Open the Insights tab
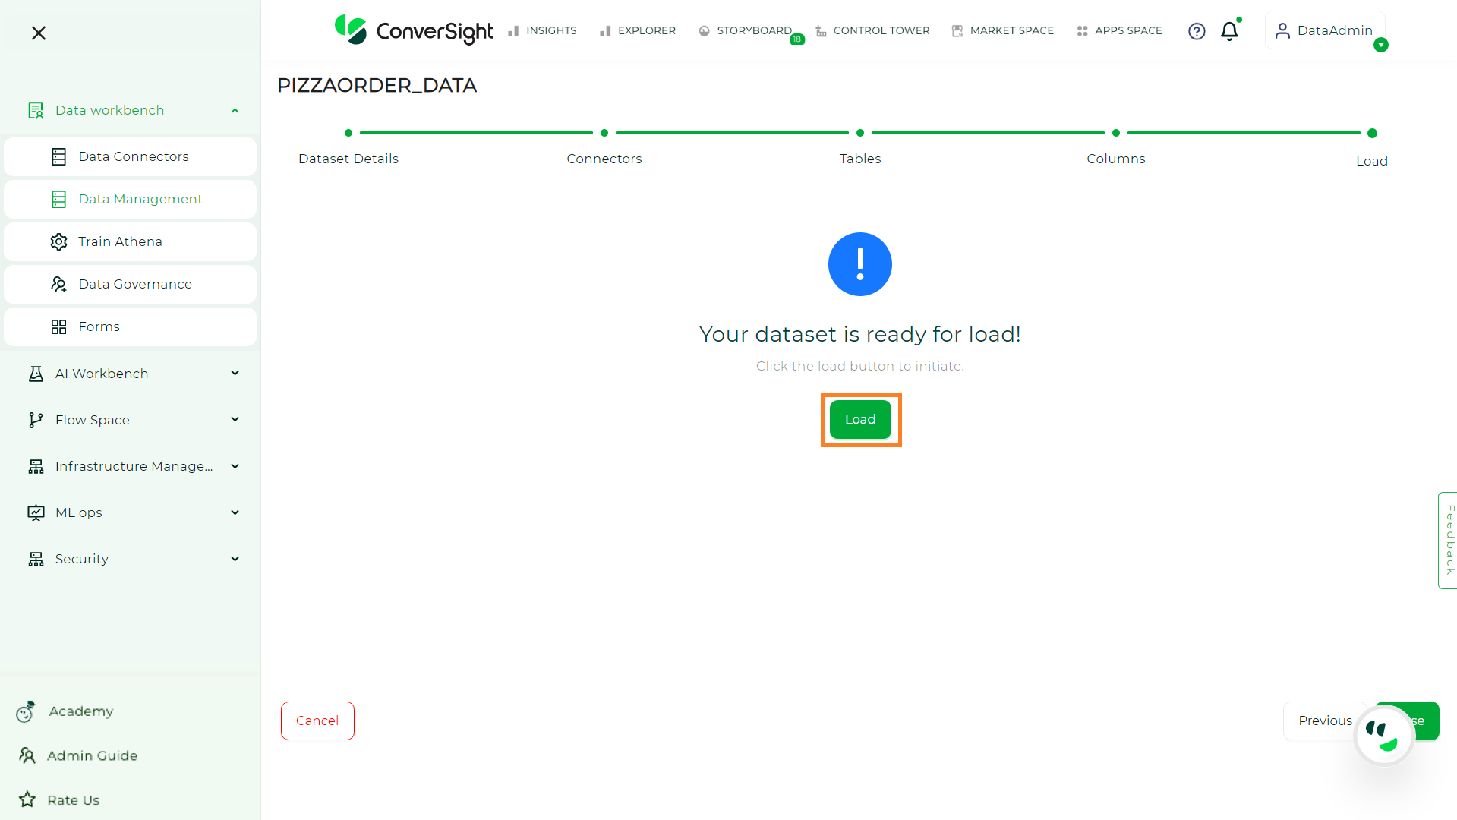 coord(542,30)
